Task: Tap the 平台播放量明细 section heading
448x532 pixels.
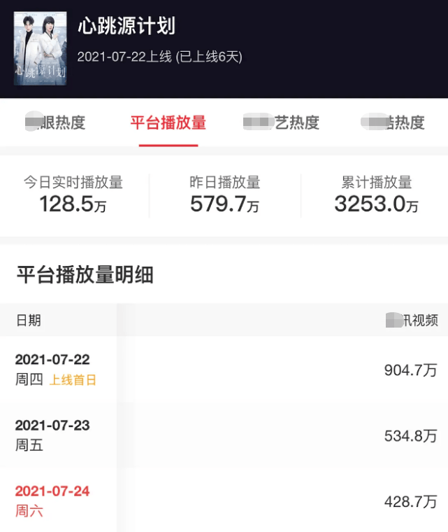Action: click(x=85, y=274)
